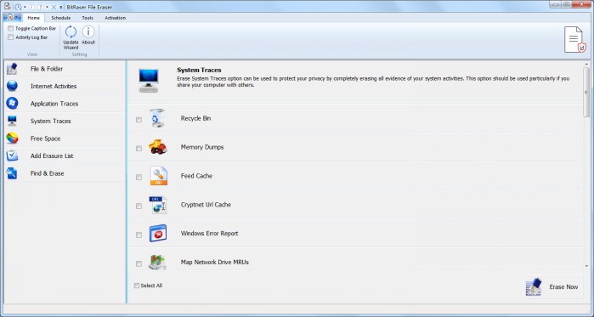594x317 pixels.
Task: Enable the Toggle Caption Bar checkbox
Action: point(10,28)
